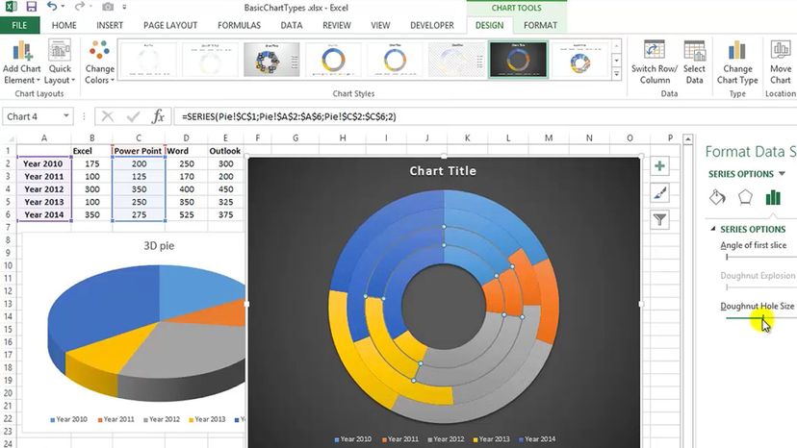Switch to the REVIEW tab
The width and height of the screenshot is (797, 448).
[337, 25]
